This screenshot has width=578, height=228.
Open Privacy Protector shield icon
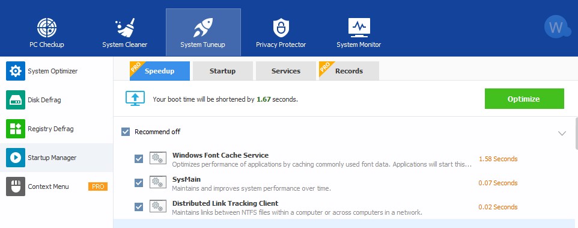click(x=281, y=28)
